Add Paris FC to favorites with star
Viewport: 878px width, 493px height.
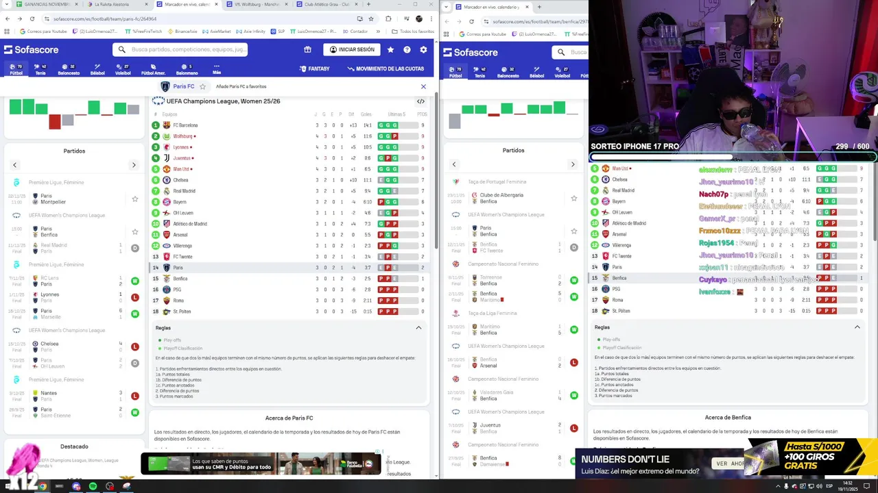[202, 86]
